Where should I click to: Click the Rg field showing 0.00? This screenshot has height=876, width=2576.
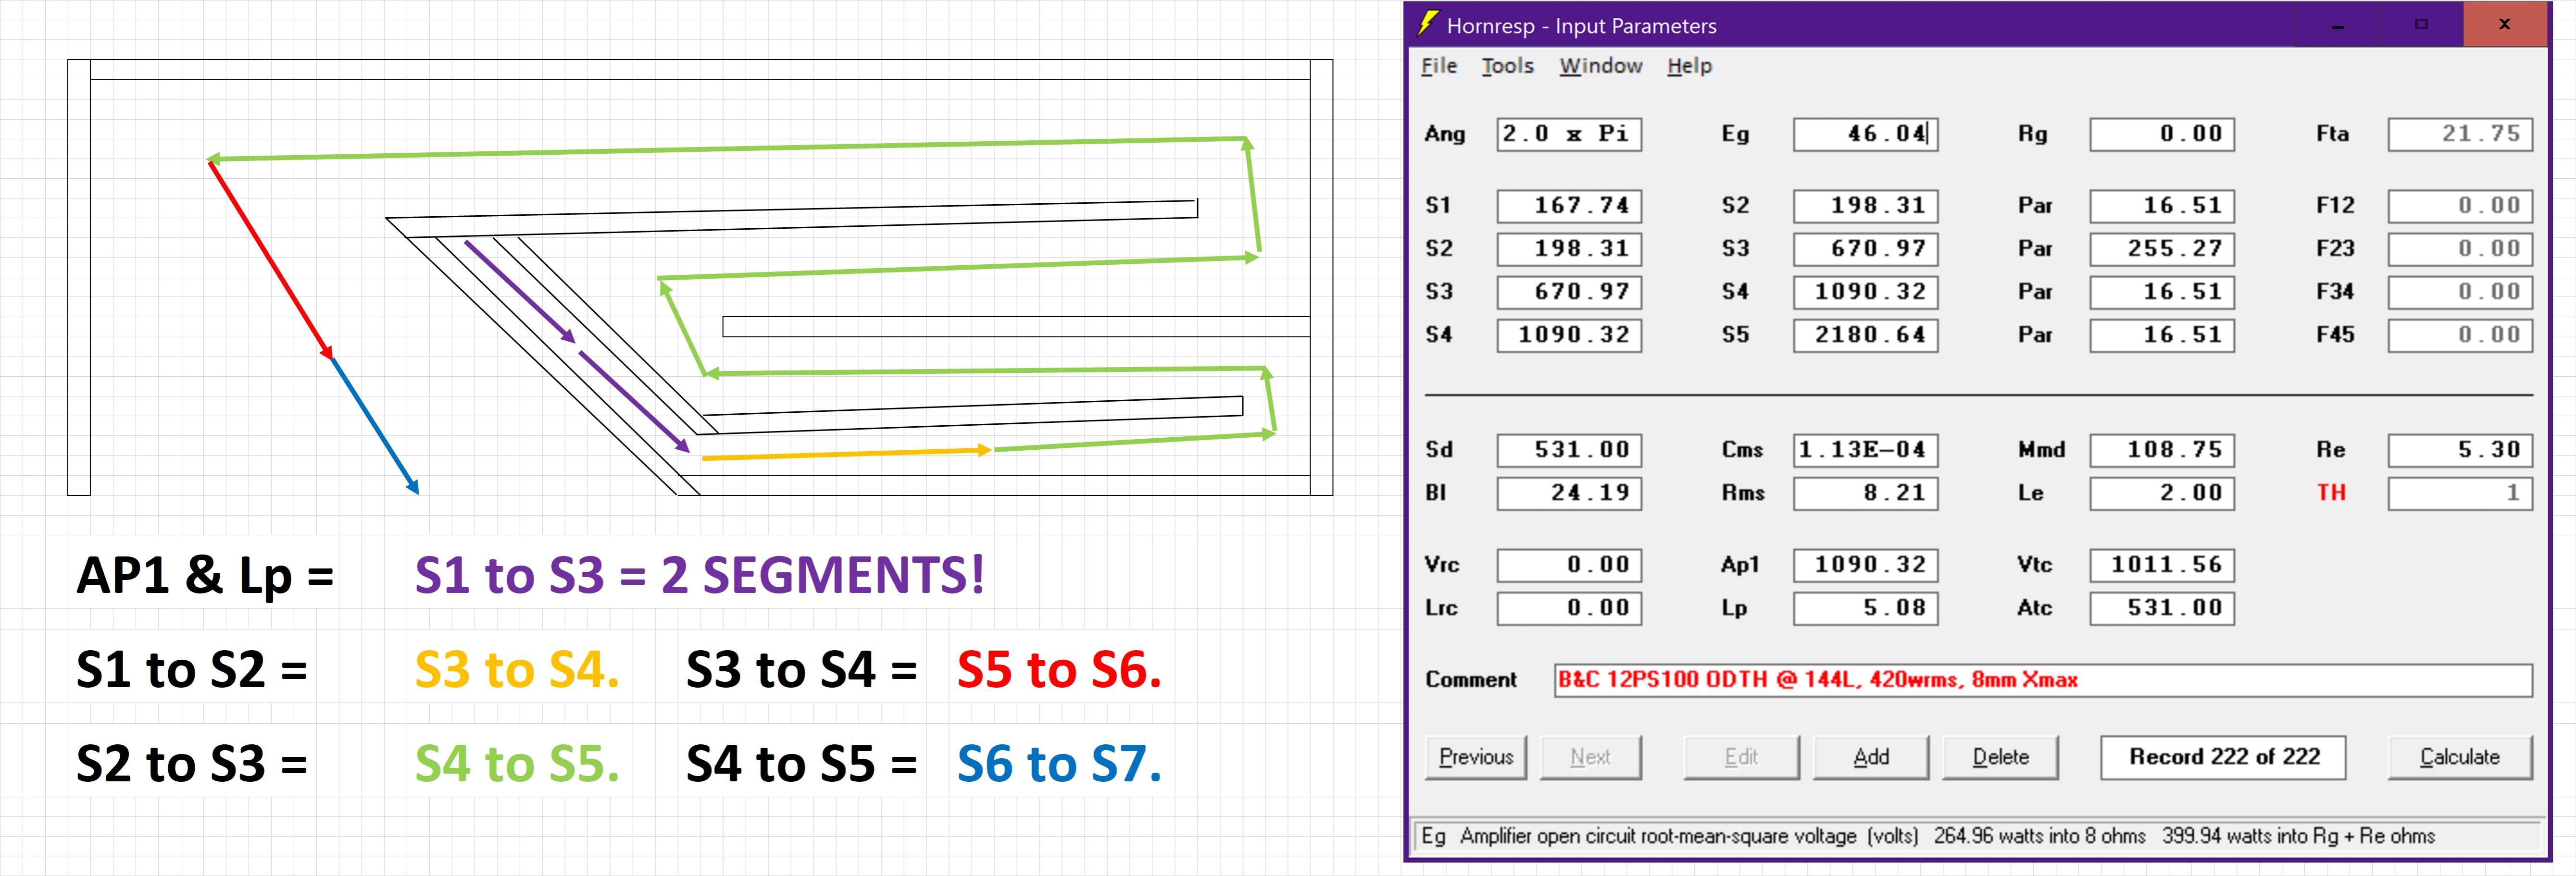point(2162,134)
